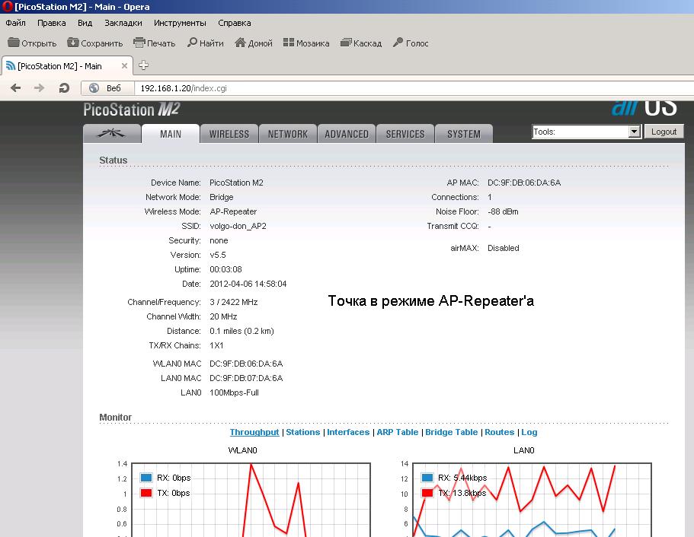Click the browser Back arrow
Screen dimensions: 694x537
coord(15,88)
